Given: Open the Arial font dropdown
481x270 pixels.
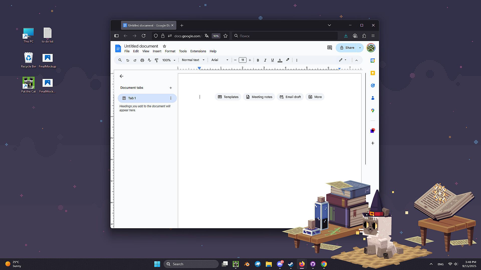Looking at the screenshot, I should point(219,60).
